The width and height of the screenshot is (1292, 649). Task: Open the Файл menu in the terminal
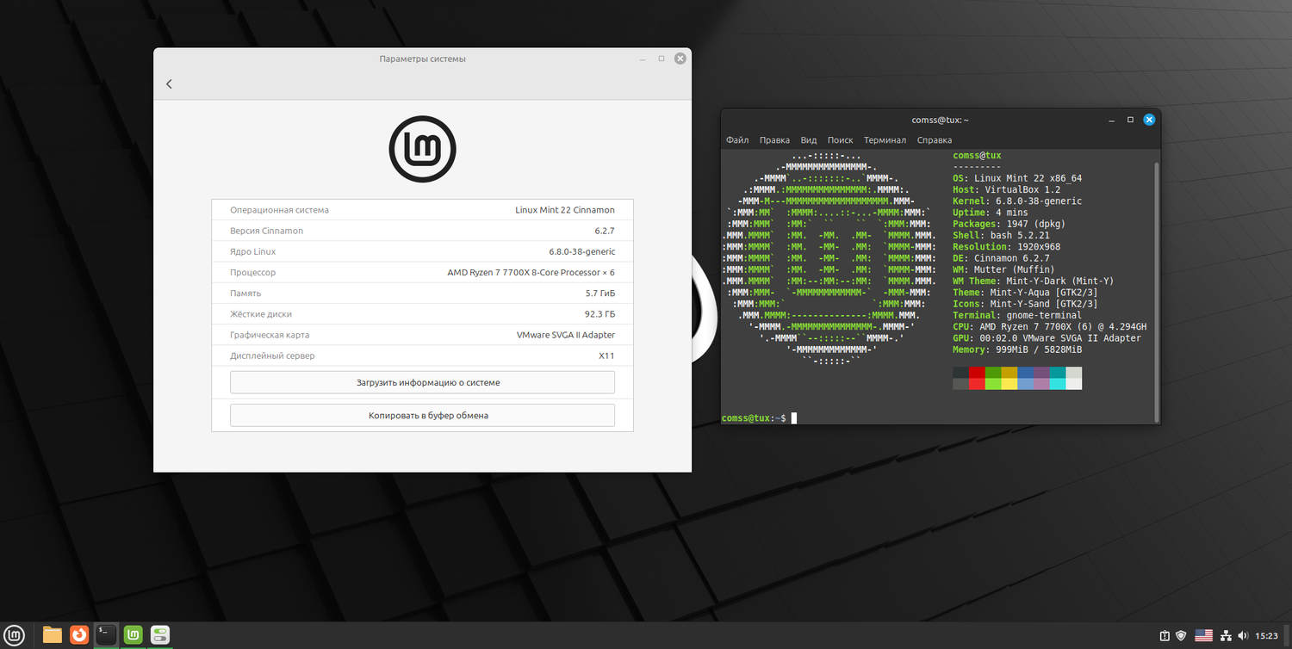(737, 140)
